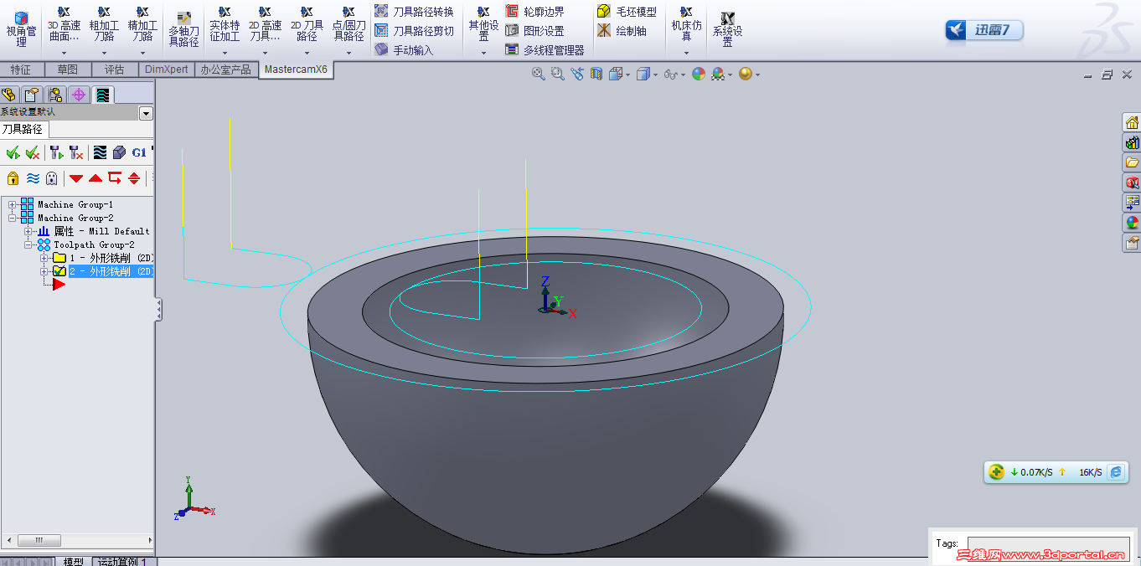1141x566 pixels.
Task: Open the DimXpertManager tab
Action: point(79,95)
